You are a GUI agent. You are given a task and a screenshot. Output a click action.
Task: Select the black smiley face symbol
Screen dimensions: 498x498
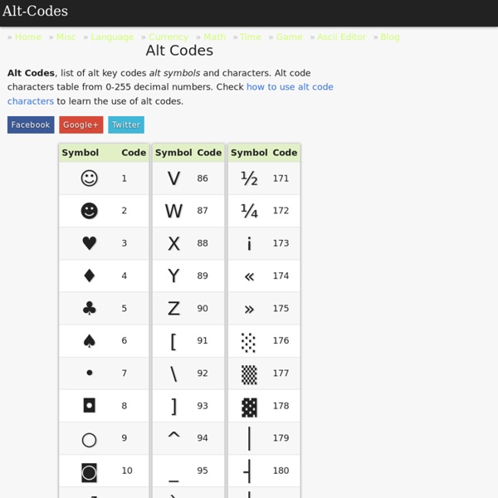[x=89, y=211]
